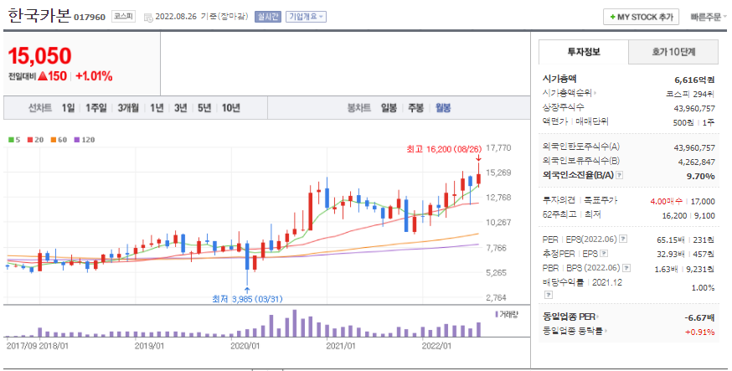
Task: Click the 선차트 label
Action: coord(39,108)
